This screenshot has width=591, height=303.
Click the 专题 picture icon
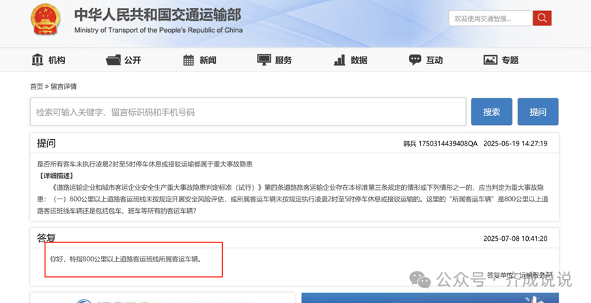pyautogui.click(x=491, y=60)
